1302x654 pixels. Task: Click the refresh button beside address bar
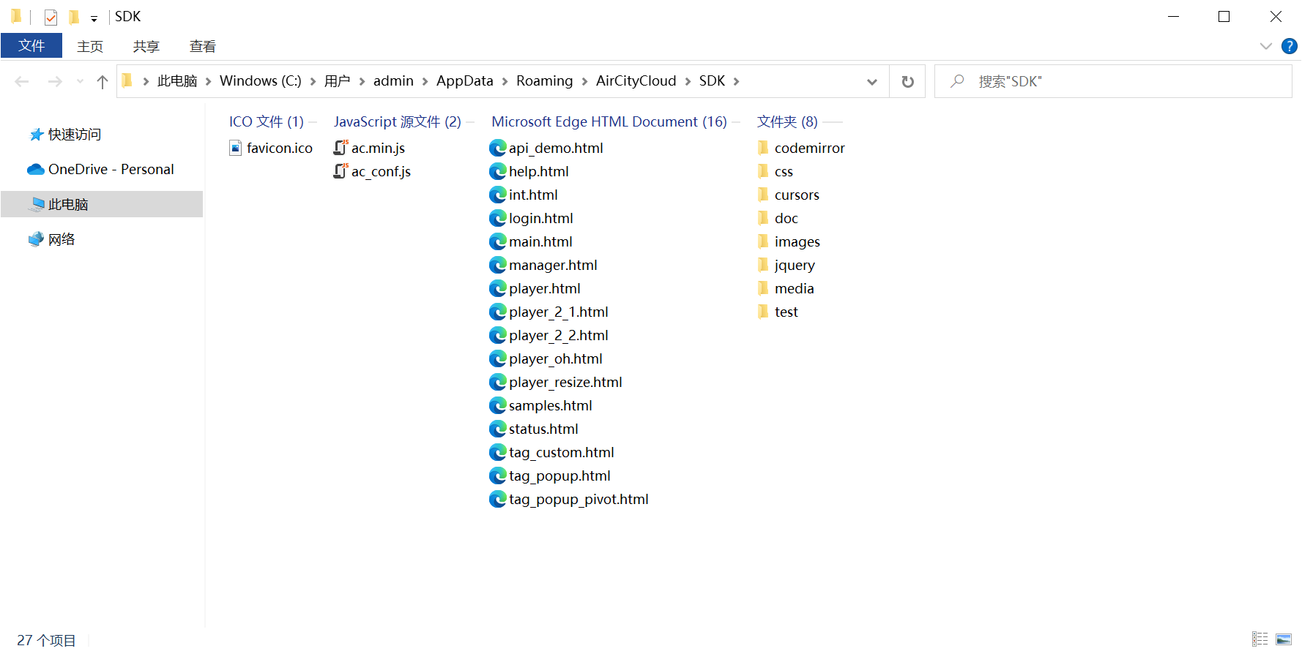tap(907, 81)
